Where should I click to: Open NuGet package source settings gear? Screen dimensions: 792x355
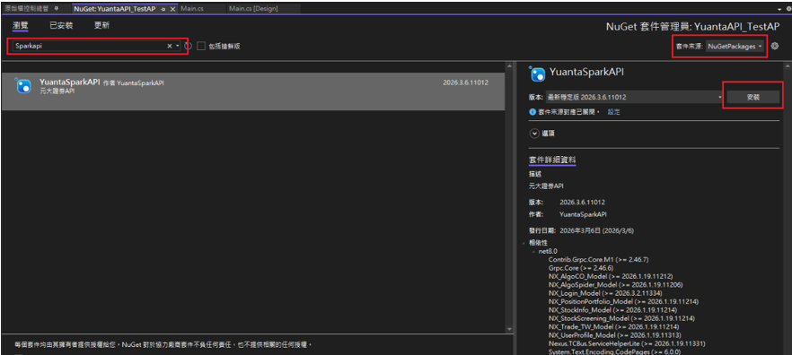point(775,46)
